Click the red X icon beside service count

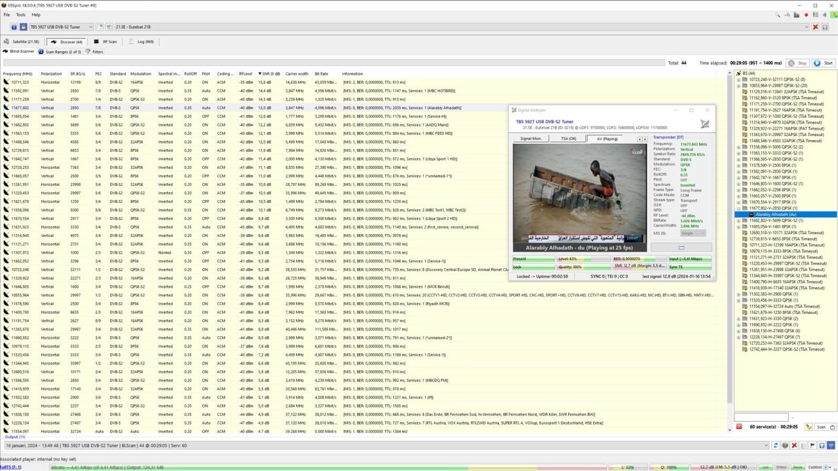(738, 427)
